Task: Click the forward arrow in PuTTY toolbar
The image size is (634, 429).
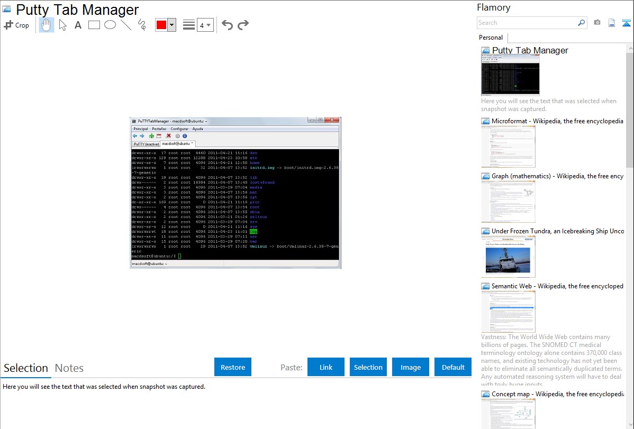Action: click(x=142, y=136)
